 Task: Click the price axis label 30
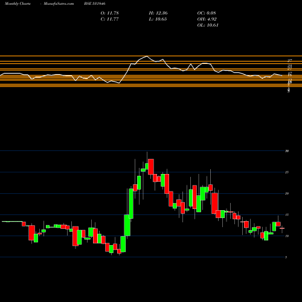287,151
